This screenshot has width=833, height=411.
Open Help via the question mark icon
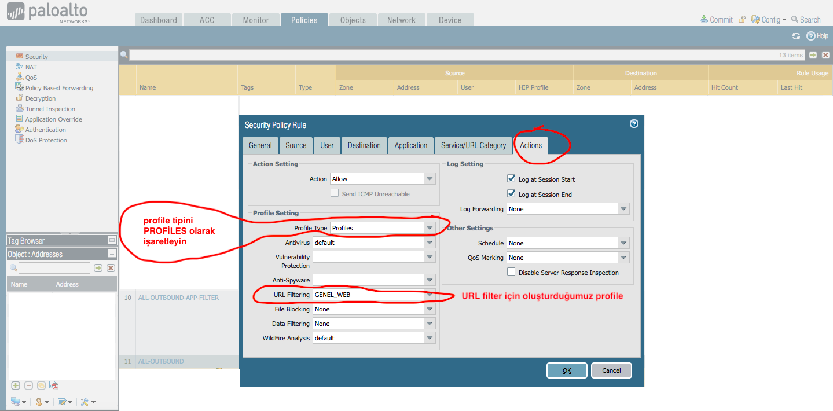[810, 36]
